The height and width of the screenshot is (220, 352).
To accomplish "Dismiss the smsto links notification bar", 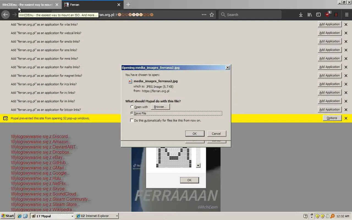I will tap(346, 42).
